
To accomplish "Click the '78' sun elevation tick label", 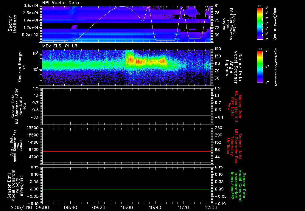I will pos(217,13).
